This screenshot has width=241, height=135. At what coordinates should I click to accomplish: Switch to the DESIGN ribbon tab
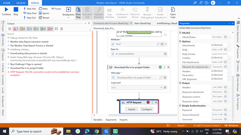tap(21, 3)
